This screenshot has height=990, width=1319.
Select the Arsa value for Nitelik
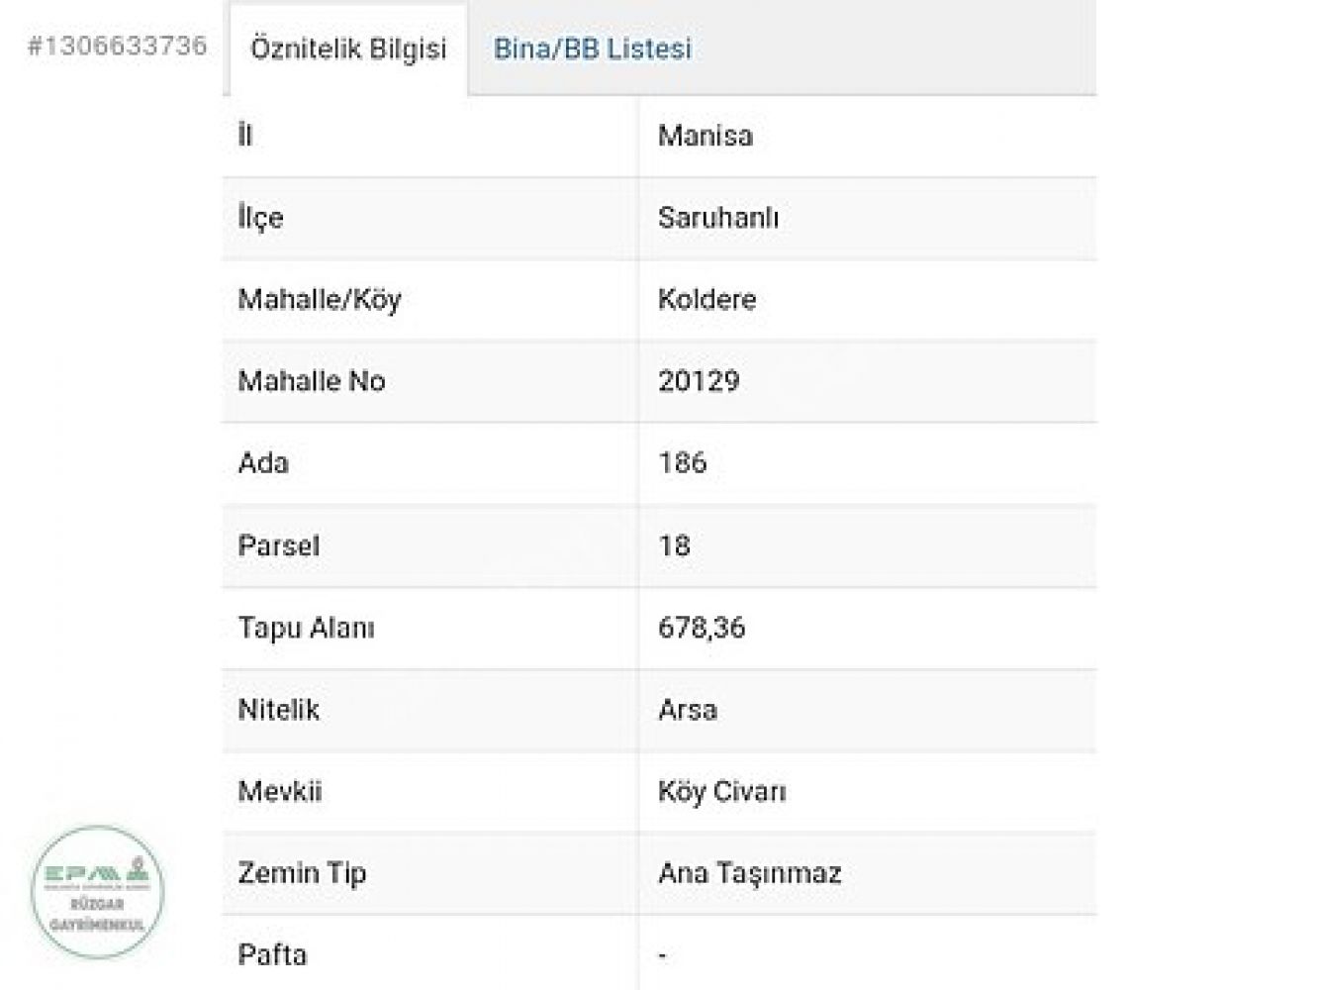(x=687, y=710)
